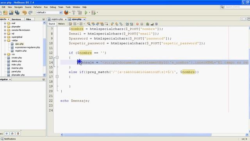Image resolution: width=250 pixels, height=141 pixels.
Task: Click the green Run Project play icon
Action: click(x=86, y=13)
